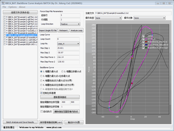Check the box for 12-zahn86u8 file
Image resolution: width=174 pixels, height=131 pixels.
pyautogui.click(x=5, y=42)
